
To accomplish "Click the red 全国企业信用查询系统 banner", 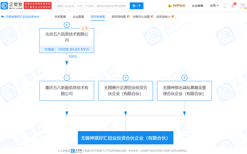I will click(x=38, y=6).
